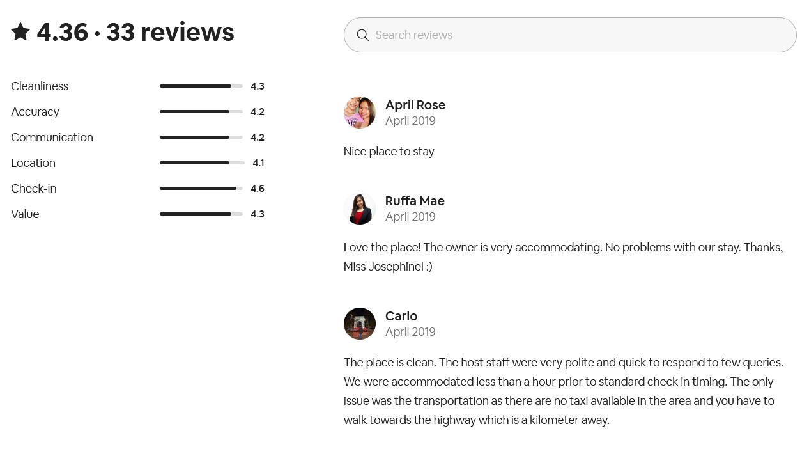Click the Check-in rating bar
This screenshot has height=449, width=809.
[201, 189]
